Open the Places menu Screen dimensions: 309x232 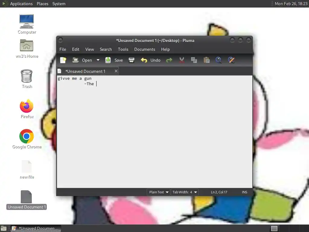(43, 4)
